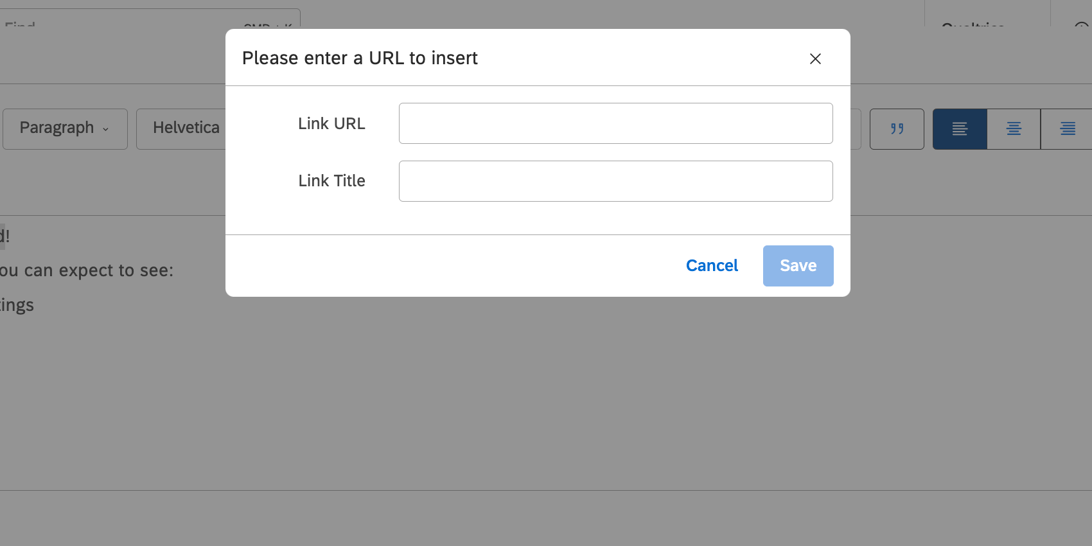This screenshot has height=546, width=1092.
Task: Open the Paragraph style dropdown
Action: tap(64, 128)
